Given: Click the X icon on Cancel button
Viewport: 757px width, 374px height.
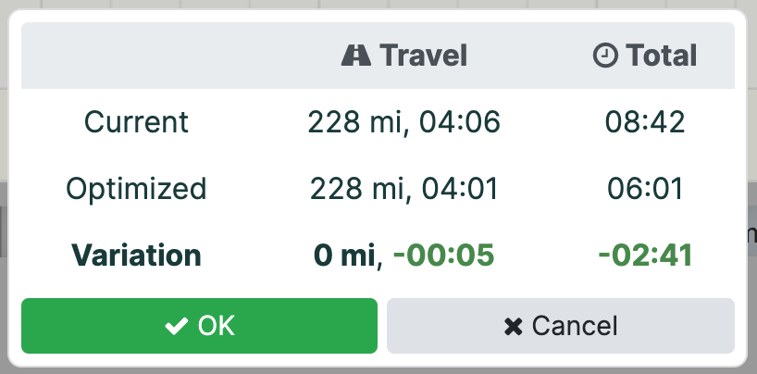Looking at the screenshot, I should (x=513, y=327).
